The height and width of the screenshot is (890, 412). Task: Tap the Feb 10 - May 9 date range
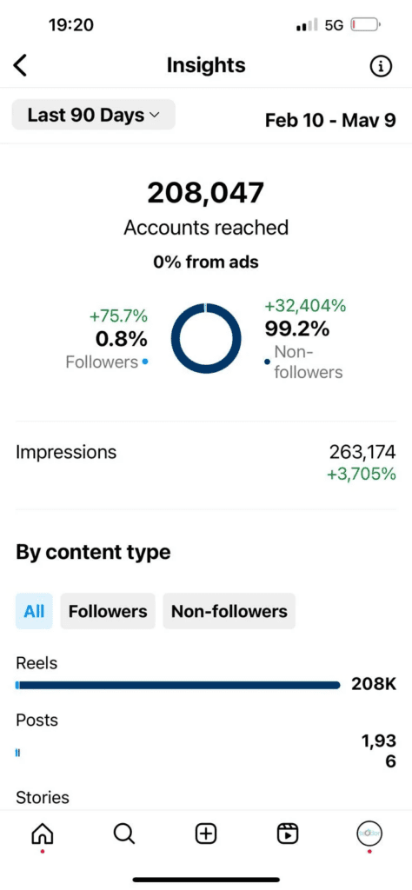331,120
